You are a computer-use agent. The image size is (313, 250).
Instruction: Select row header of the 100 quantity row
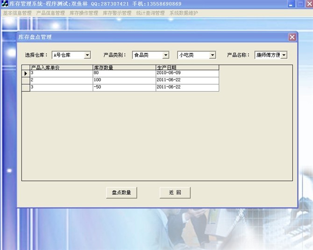click(x=26, y=81)
